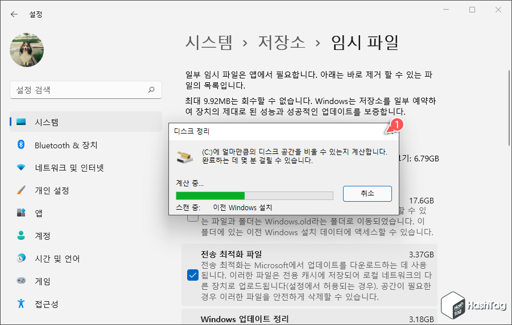Click the time and language globe icon
Viewport: 512px width, 325px height.
click(21, 258)
